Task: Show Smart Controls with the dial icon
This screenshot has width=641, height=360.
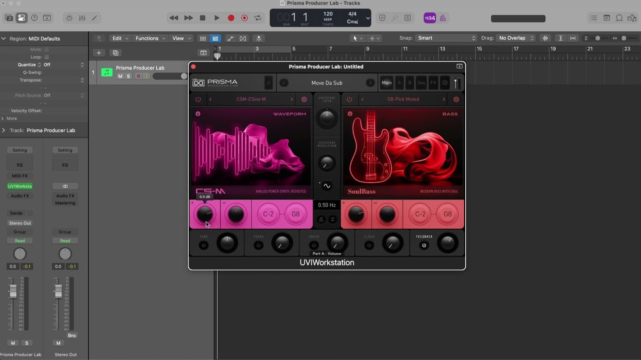Action: pos(69,18)
